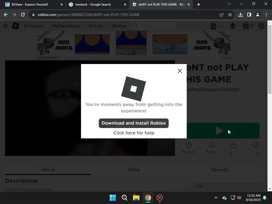
Task: Close the doNT not PLAY THIS GAME tab
Action: (x=189, y=5)
